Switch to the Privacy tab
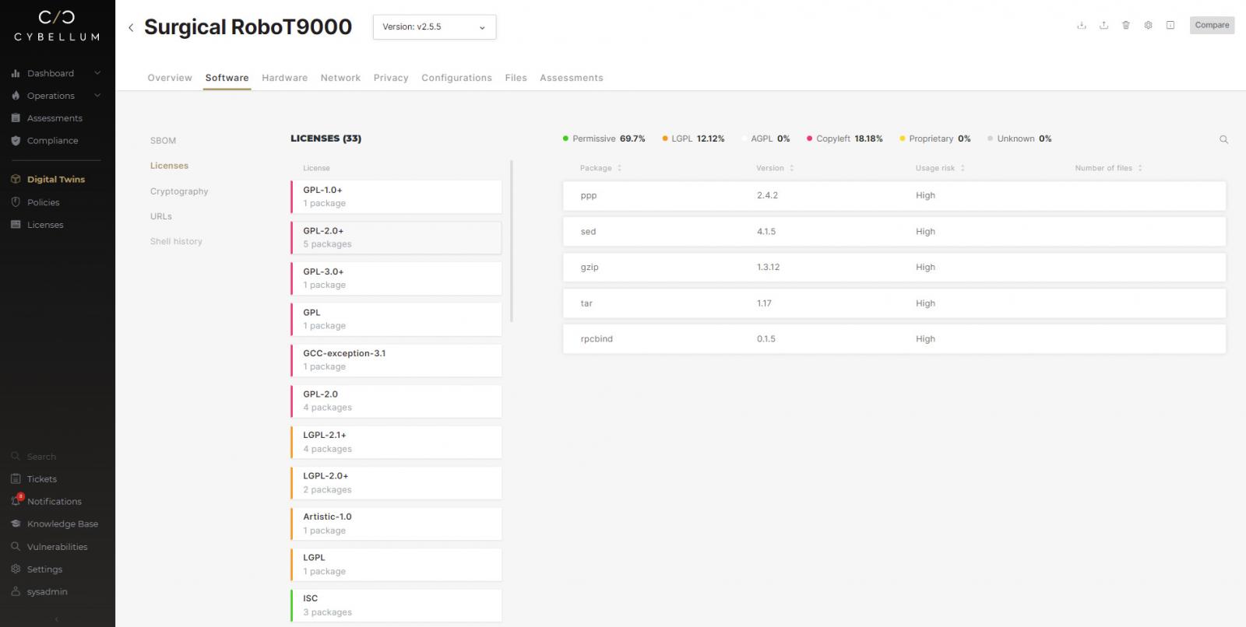Image resolution: width=1246 pixels, height=627 pixels. [391, 78]
